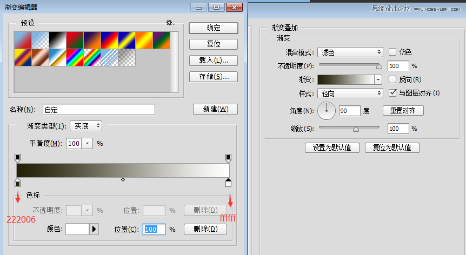466x255 pixels.
Task: Open the presets gear menu
Action: (x=170, y=23)
